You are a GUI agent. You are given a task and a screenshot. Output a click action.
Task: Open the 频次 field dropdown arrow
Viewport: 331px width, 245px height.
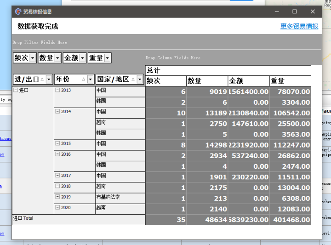coord(33,58)
